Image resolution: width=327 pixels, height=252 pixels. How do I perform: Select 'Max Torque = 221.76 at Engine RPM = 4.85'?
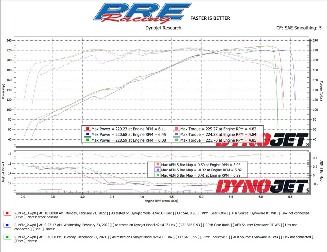pyautogui.click(x=218, y=140)
